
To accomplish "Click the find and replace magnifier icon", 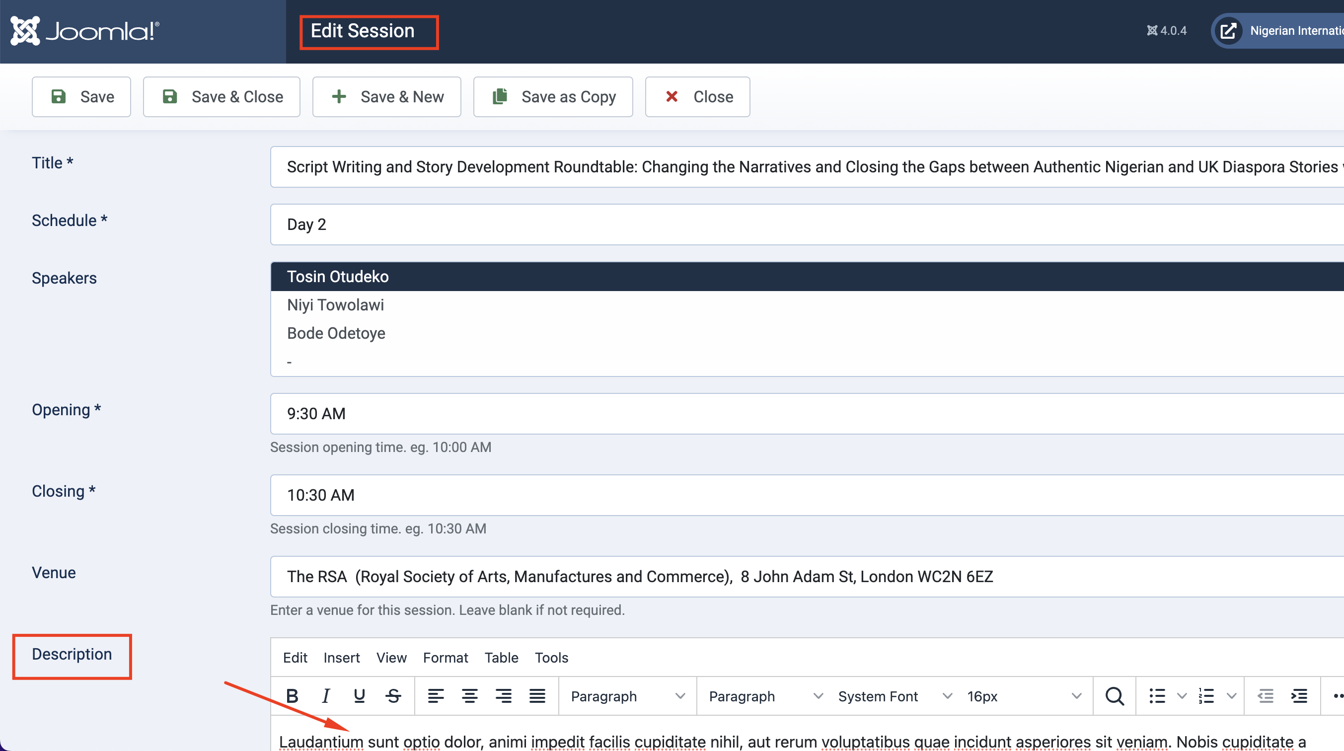I will point(1115,696).
